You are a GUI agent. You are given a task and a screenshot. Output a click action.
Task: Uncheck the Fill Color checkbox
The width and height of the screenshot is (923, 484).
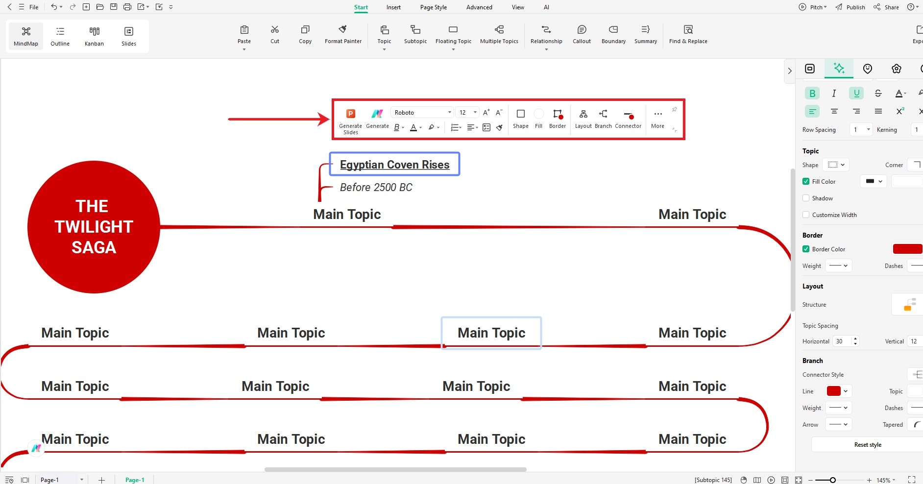(x=806, y=181)
